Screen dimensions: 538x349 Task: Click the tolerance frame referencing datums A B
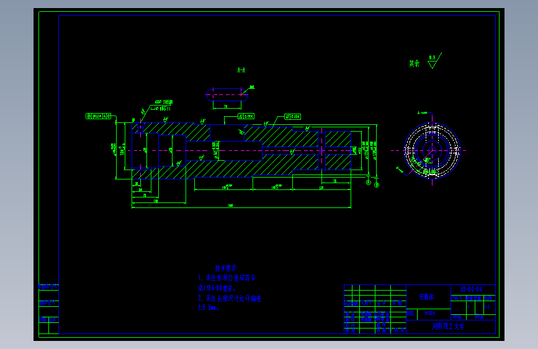99,117
